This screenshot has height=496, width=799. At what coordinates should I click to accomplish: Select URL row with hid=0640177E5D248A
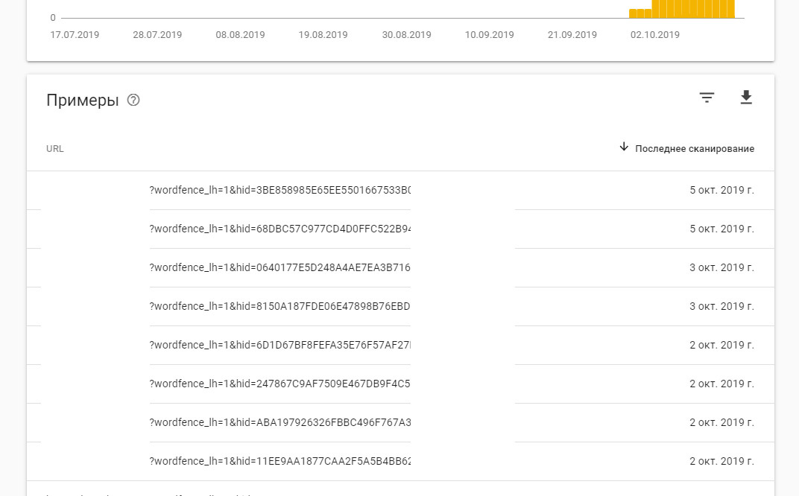(400, 268)
